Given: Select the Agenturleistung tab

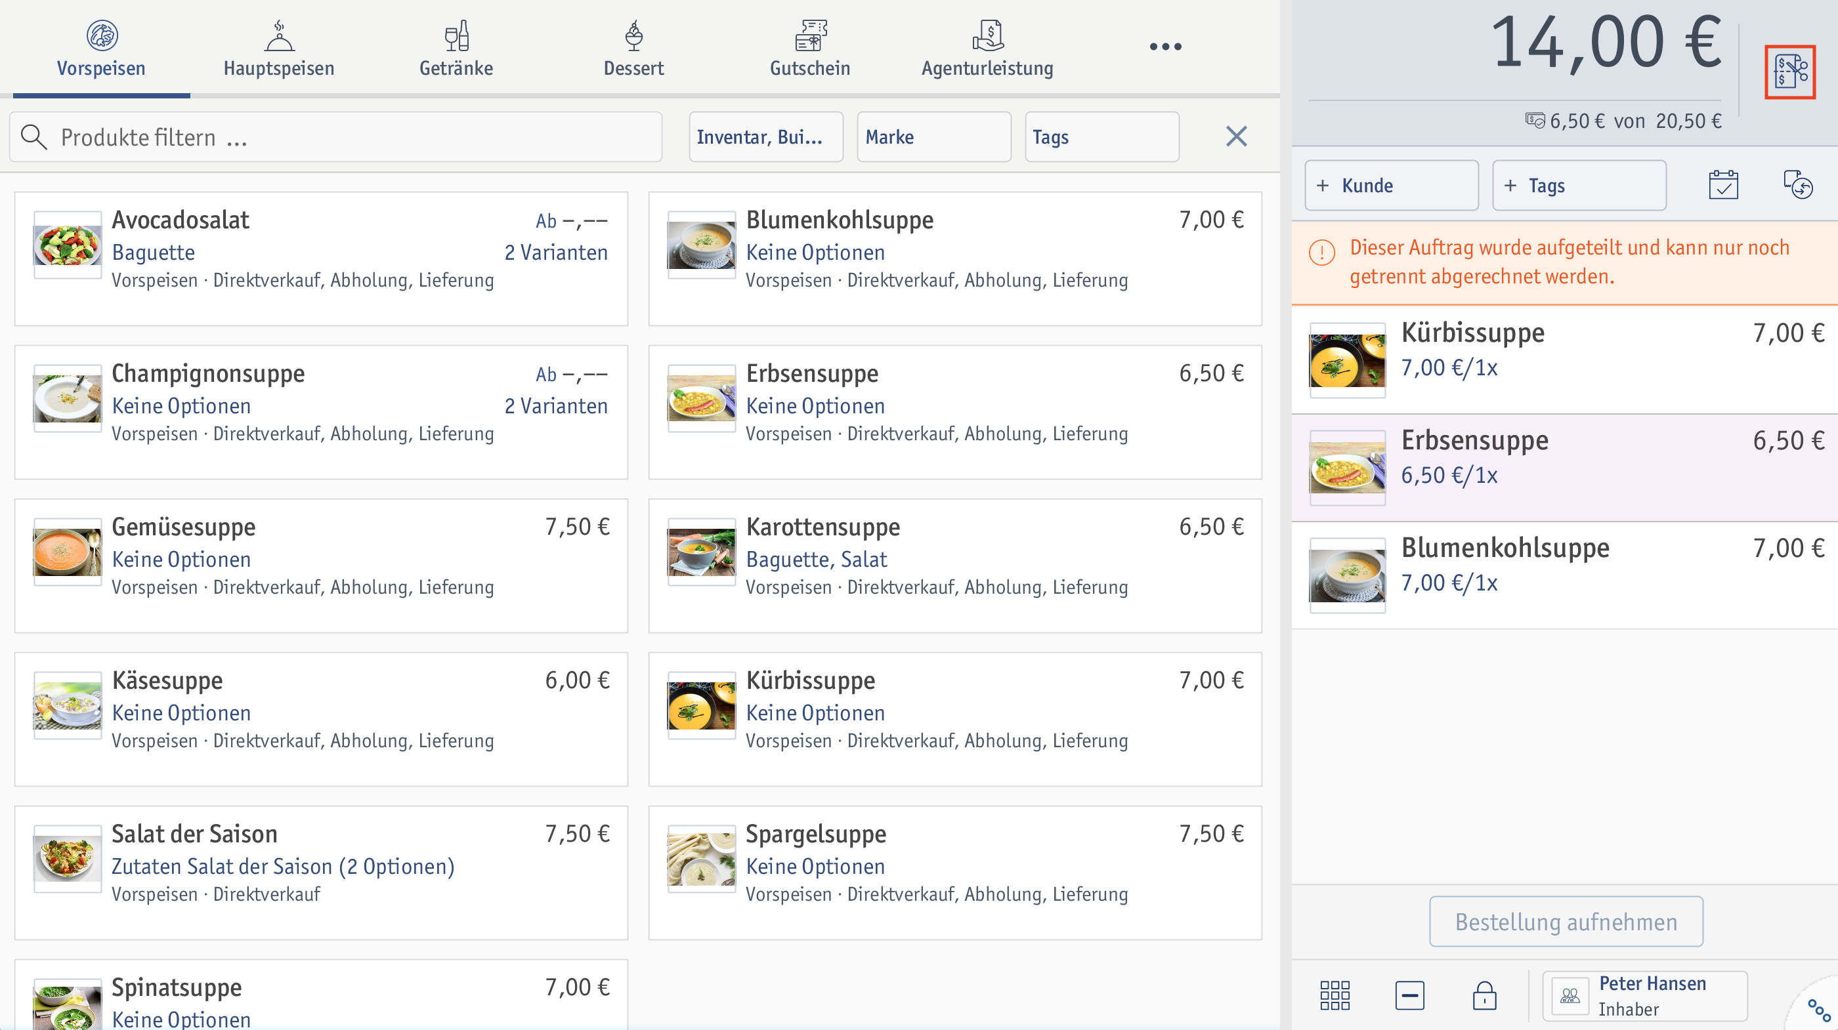Looking at the screenshot, I should [987, 49].
